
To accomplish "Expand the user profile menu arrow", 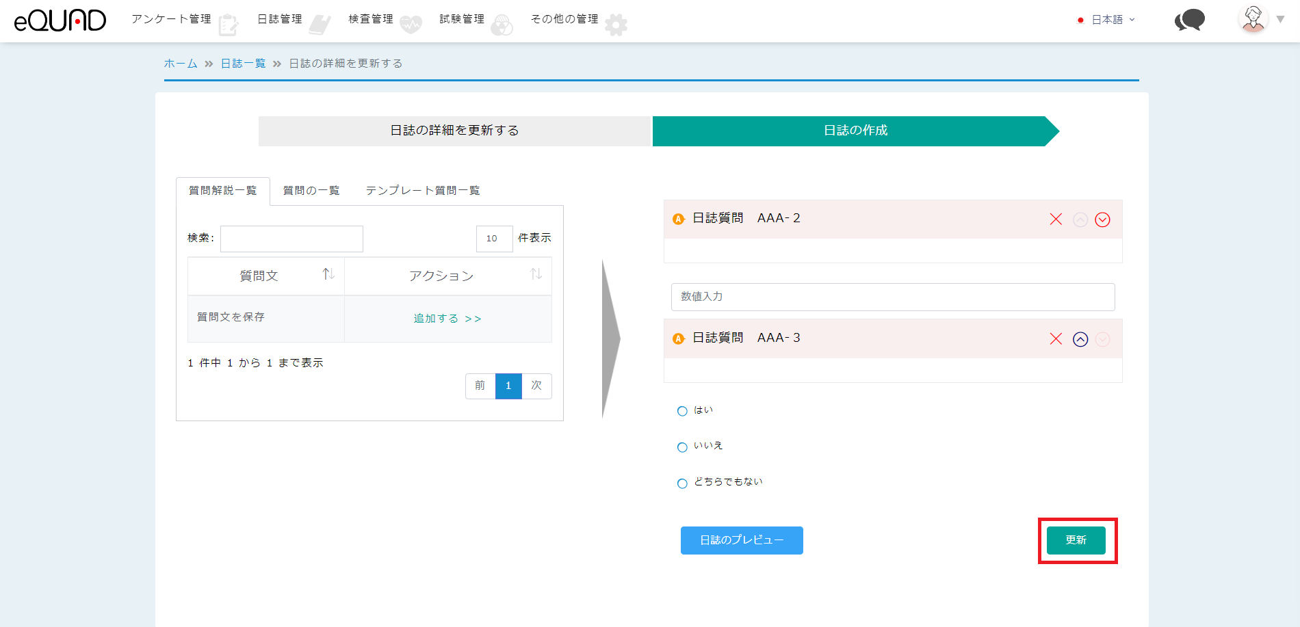I will coord(1280,19).
